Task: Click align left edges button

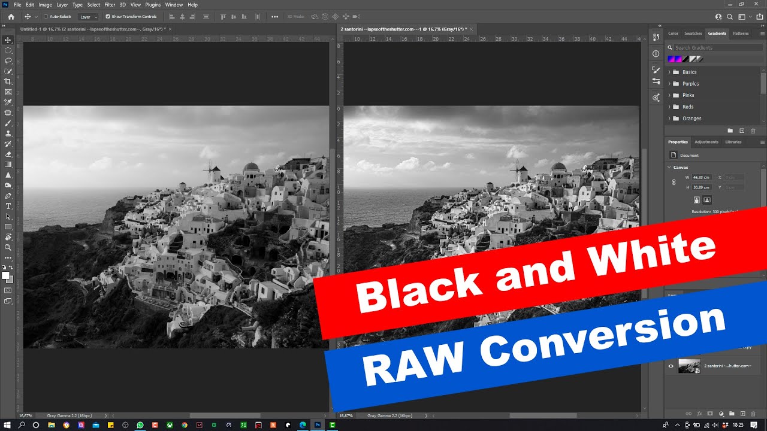Action: 173,17
